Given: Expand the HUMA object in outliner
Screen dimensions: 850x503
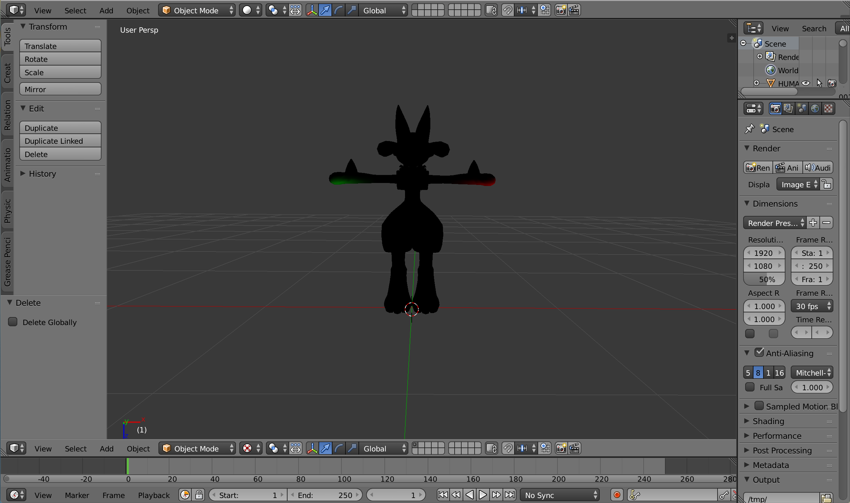Looking at the screenshot, I should tap(756, 83).
